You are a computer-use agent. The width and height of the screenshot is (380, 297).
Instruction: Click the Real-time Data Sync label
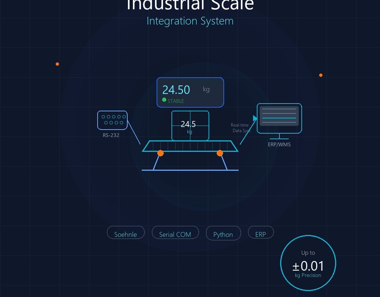(240, 128)
